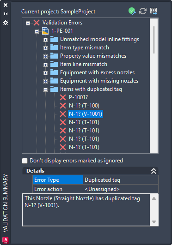Open validation settings green check icon
172x245 pixels.
(132, 11)
